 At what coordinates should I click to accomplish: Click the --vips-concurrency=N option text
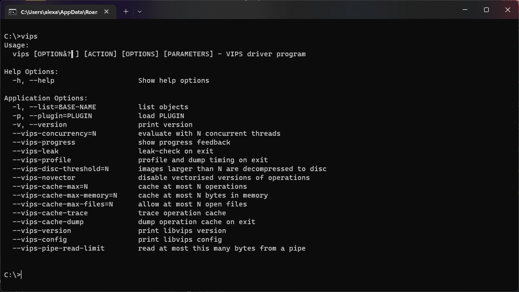coord(54,133)
